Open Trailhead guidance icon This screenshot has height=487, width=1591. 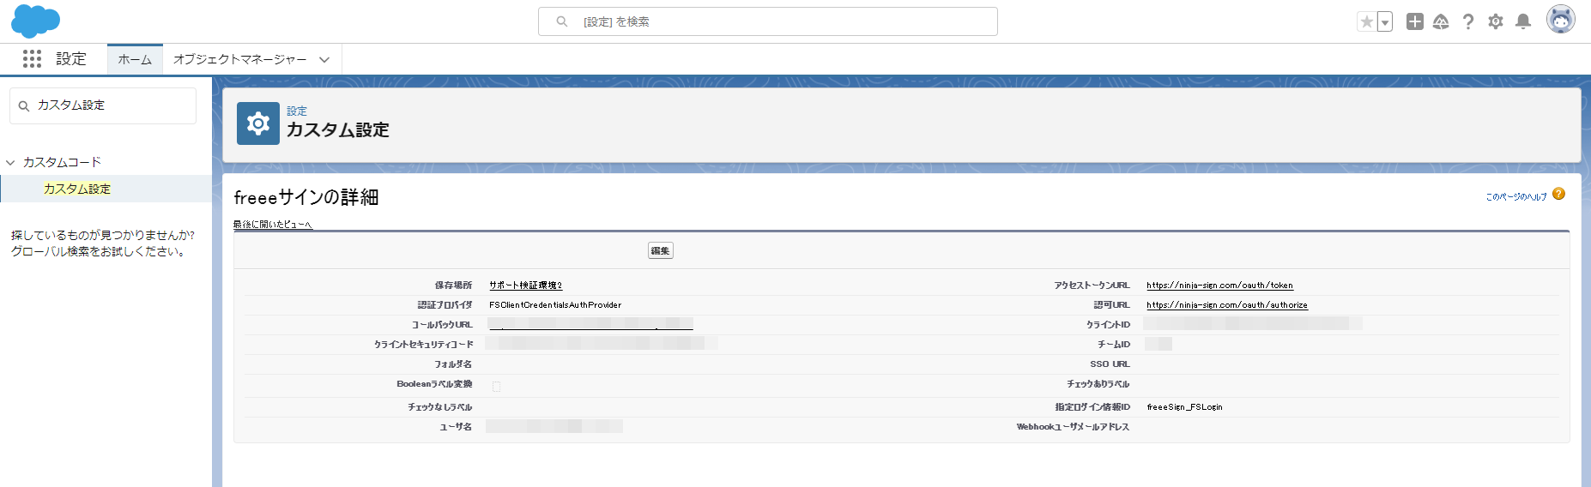1441,21
